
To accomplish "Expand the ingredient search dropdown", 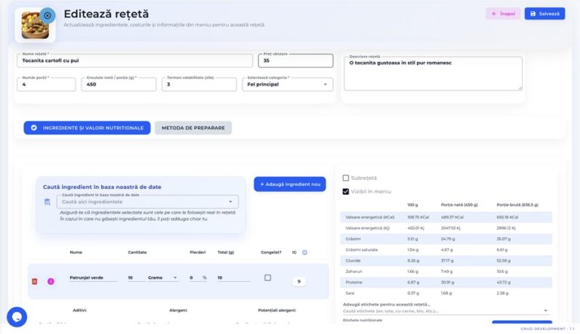I will [230, 202].
